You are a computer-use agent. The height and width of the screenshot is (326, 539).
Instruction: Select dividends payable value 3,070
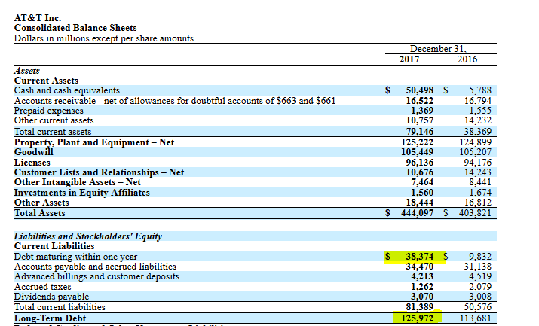click(x=422, y=297)
